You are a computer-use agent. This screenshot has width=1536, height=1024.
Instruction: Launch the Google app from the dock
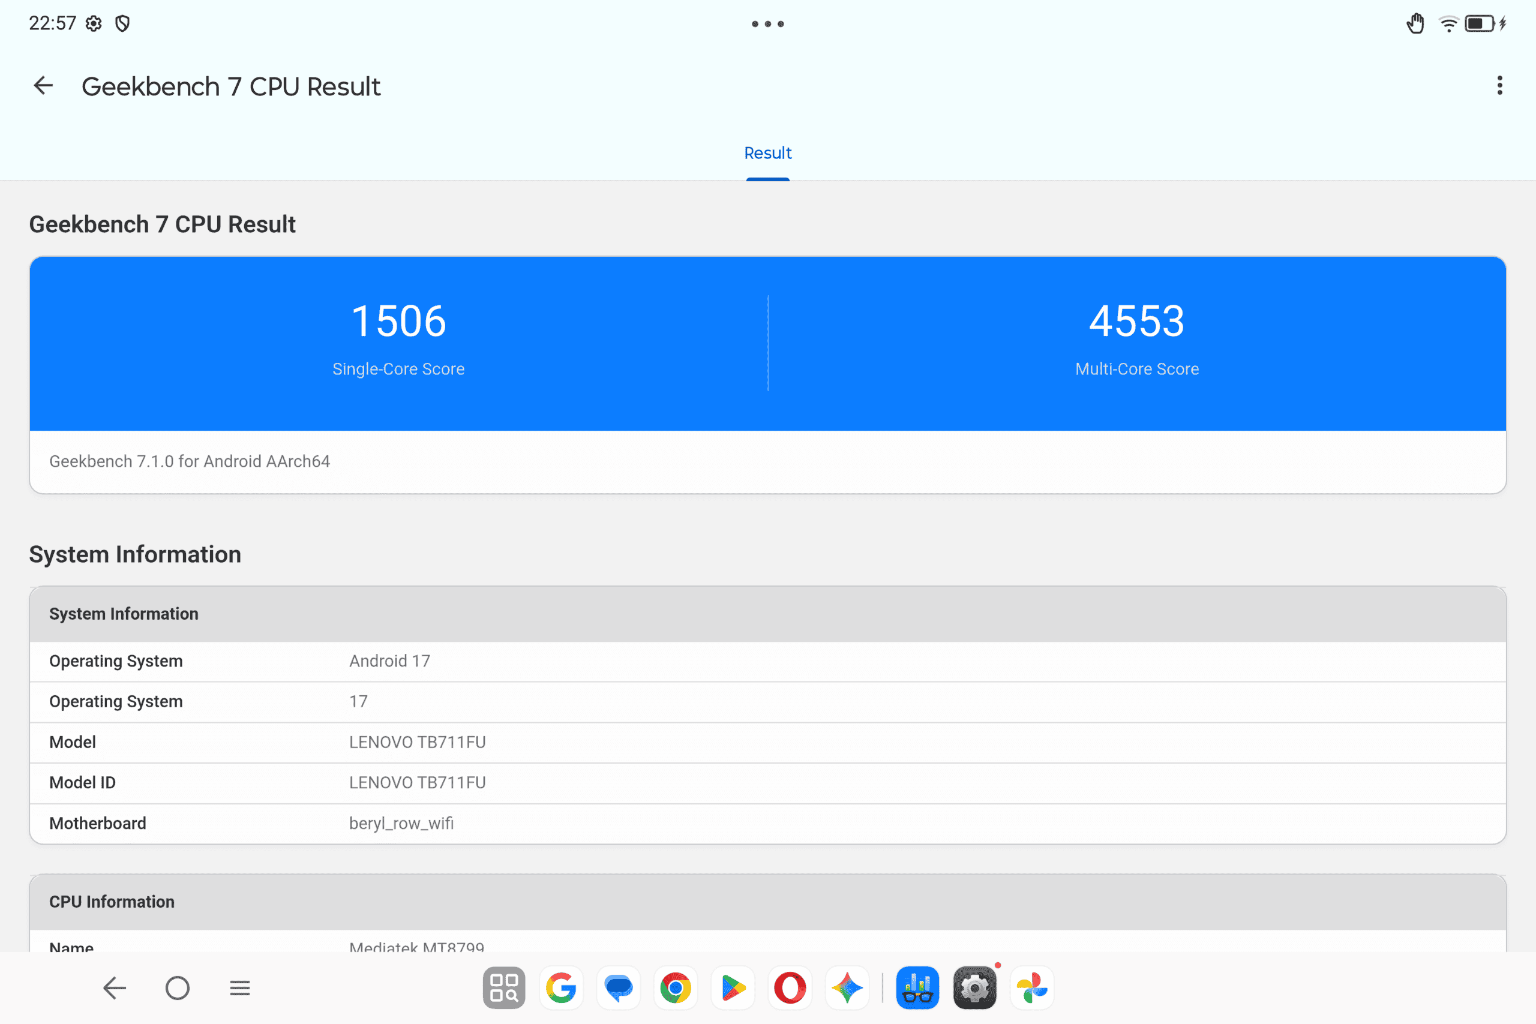(561, 987)
